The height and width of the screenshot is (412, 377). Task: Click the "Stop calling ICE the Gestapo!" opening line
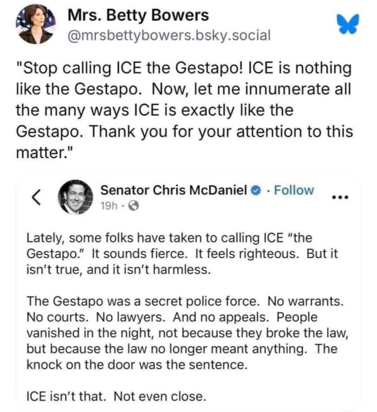tap(184, 68)
